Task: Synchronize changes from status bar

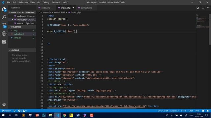Action: (x=15, y=111)
